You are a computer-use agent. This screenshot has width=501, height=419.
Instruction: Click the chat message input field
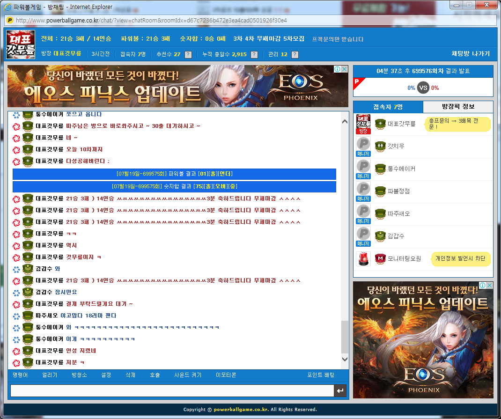[172, 390]
